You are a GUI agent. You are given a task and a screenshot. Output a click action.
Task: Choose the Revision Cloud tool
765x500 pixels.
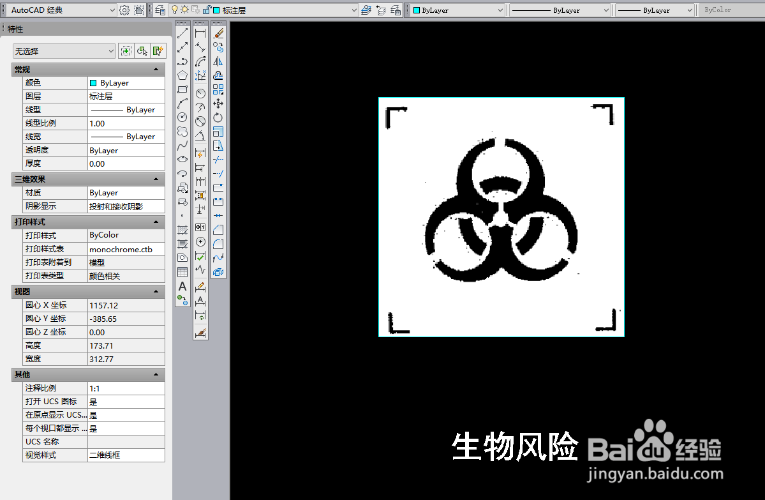[182, 132]
